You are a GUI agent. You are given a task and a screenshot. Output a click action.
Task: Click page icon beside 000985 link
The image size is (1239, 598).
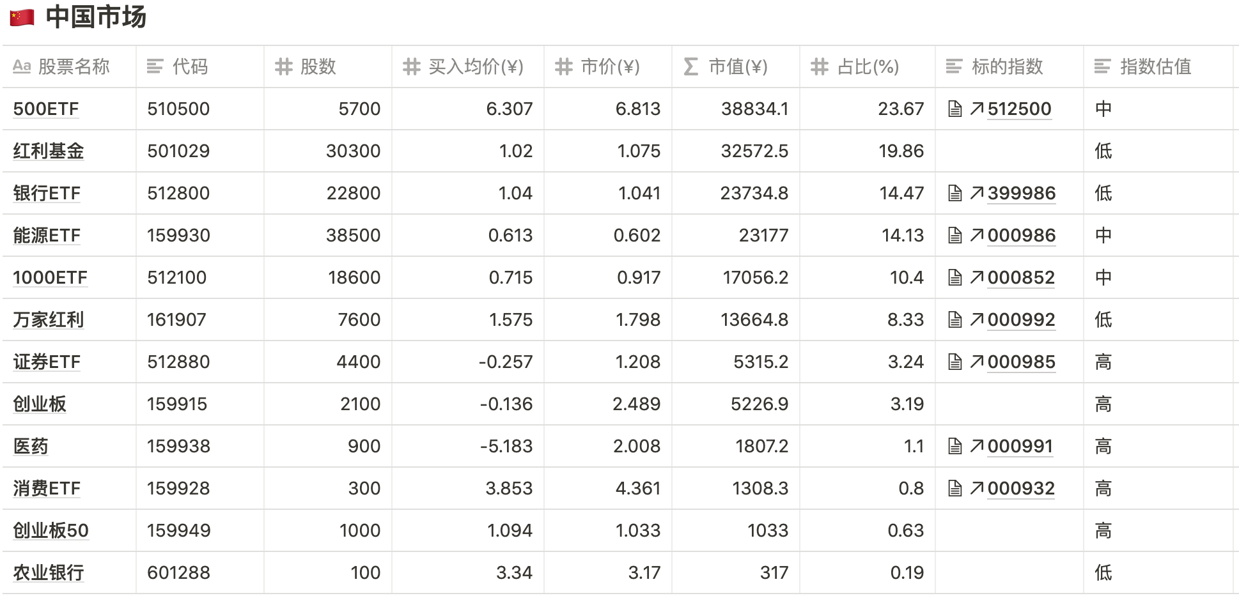coord(955,362)
